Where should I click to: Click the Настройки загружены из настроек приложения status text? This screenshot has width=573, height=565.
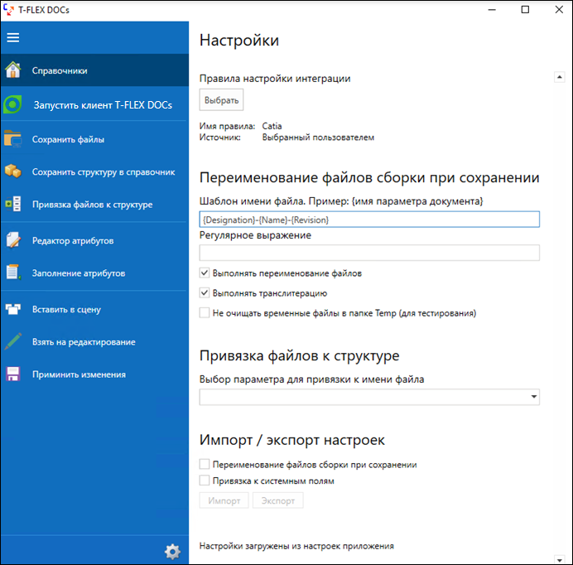pos(296,546)
